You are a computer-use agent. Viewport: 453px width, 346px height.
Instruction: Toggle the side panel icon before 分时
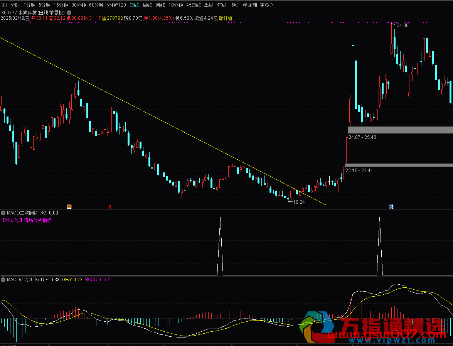click(x=4, y=5)
